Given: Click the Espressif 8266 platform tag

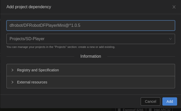Looking at the screenshot, I should 133,110.
